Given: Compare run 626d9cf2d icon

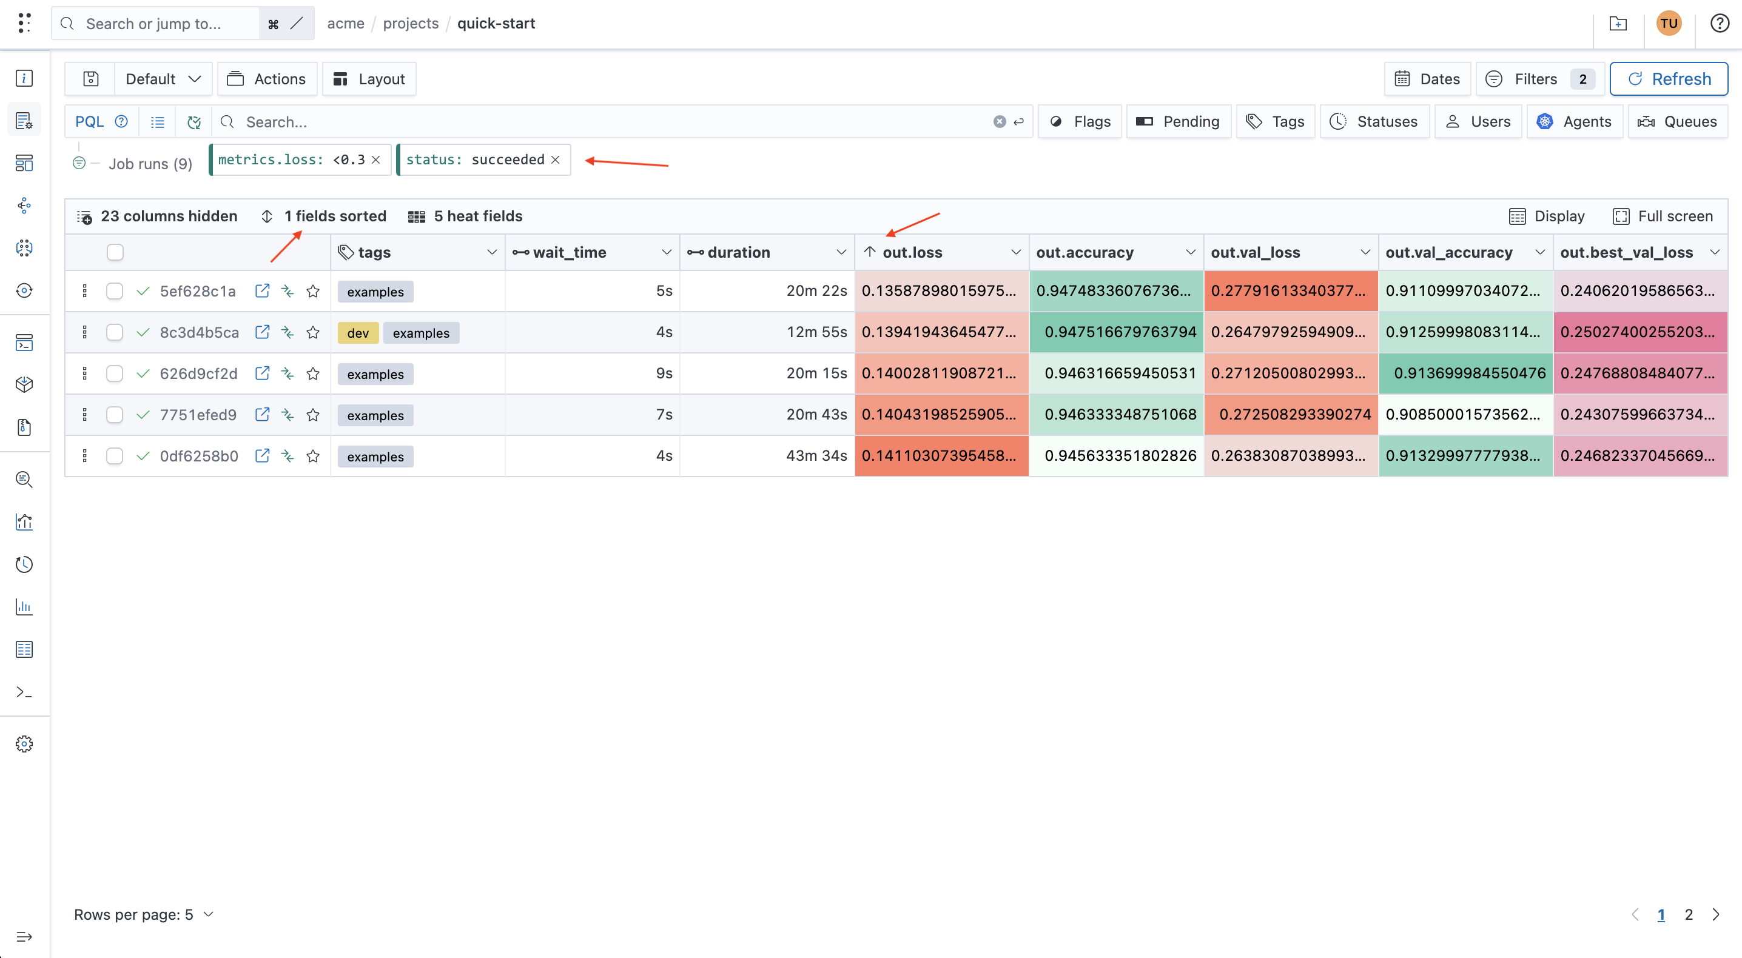Looking at the screenshot, I should (x=288, y=373).
